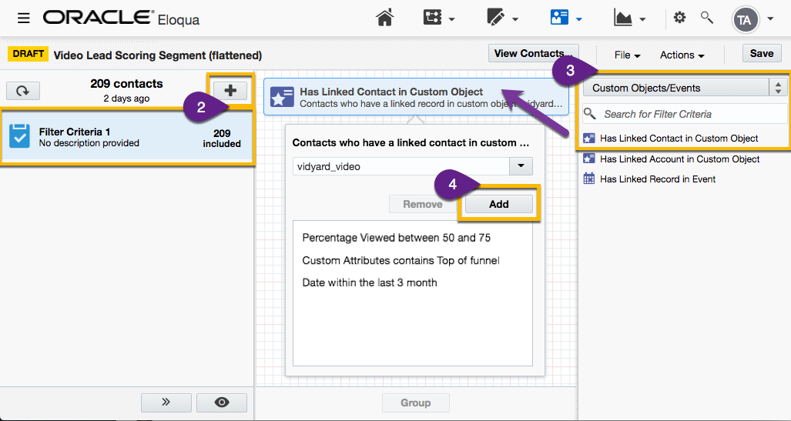Viewport: 791px width, 421px height.
Task: Click the '209 contacts' count text
Action: pyautogui.click(x=126, y=84)
